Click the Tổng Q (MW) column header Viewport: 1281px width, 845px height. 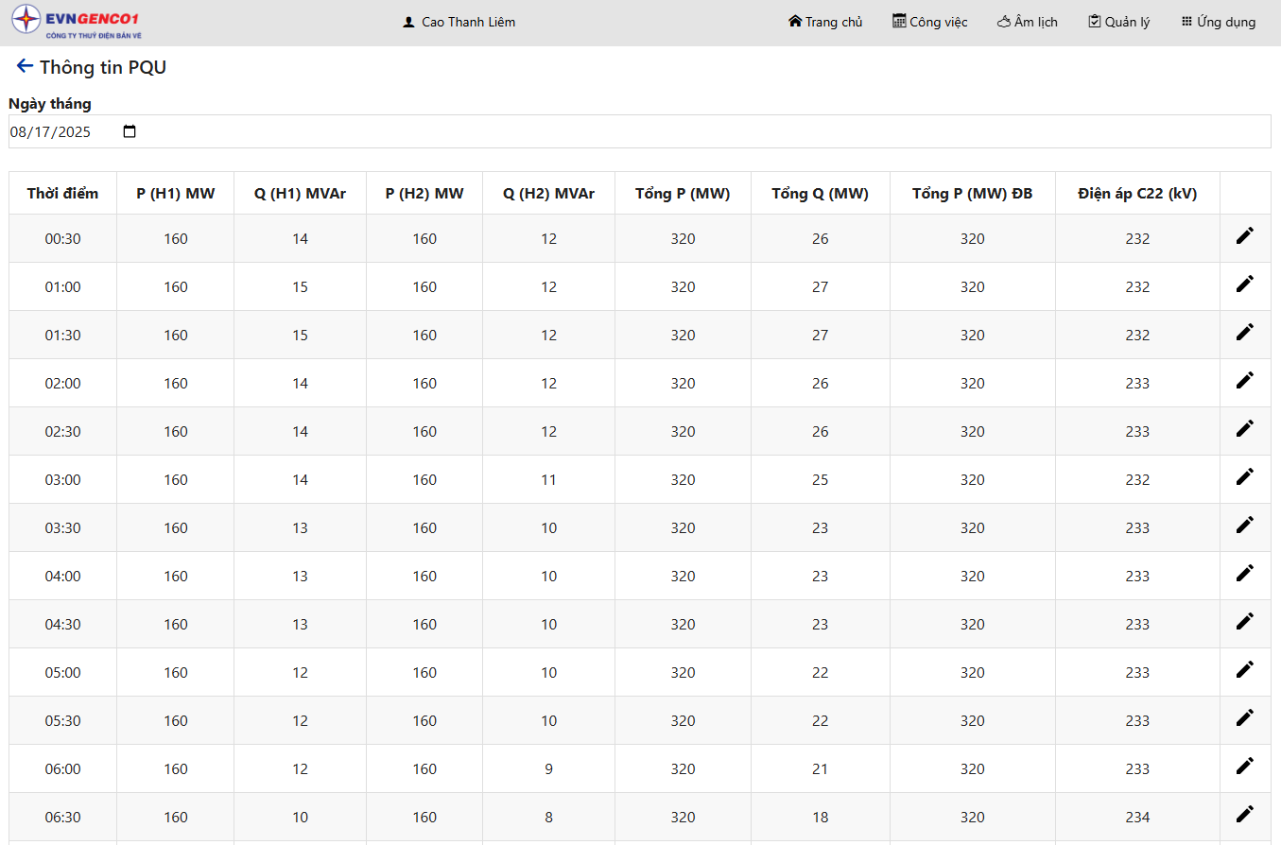coord(820,194)
